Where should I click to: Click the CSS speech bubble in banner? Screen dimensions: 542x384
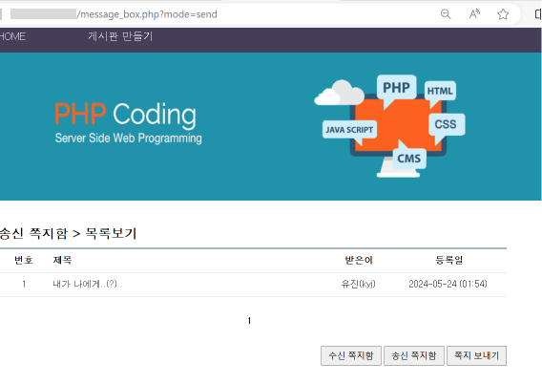[446, 124]
